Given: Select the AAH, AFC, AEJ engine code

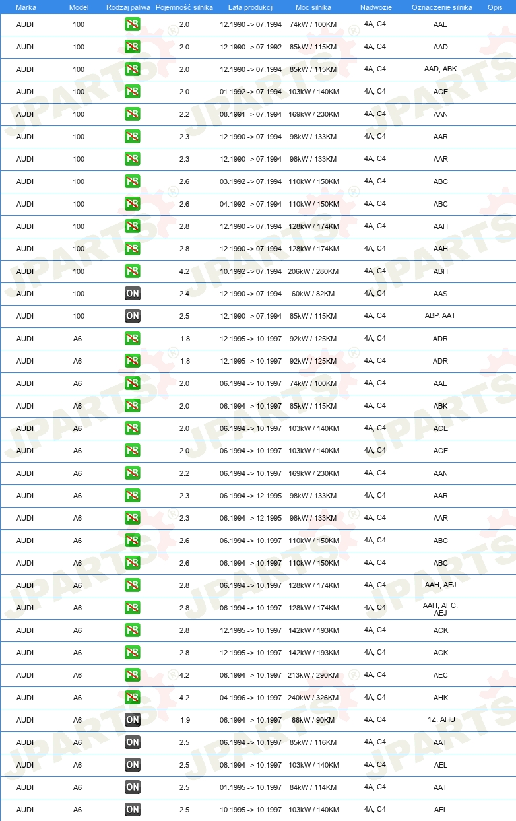Looking at the screenshot, I should (x=440, y=608).
